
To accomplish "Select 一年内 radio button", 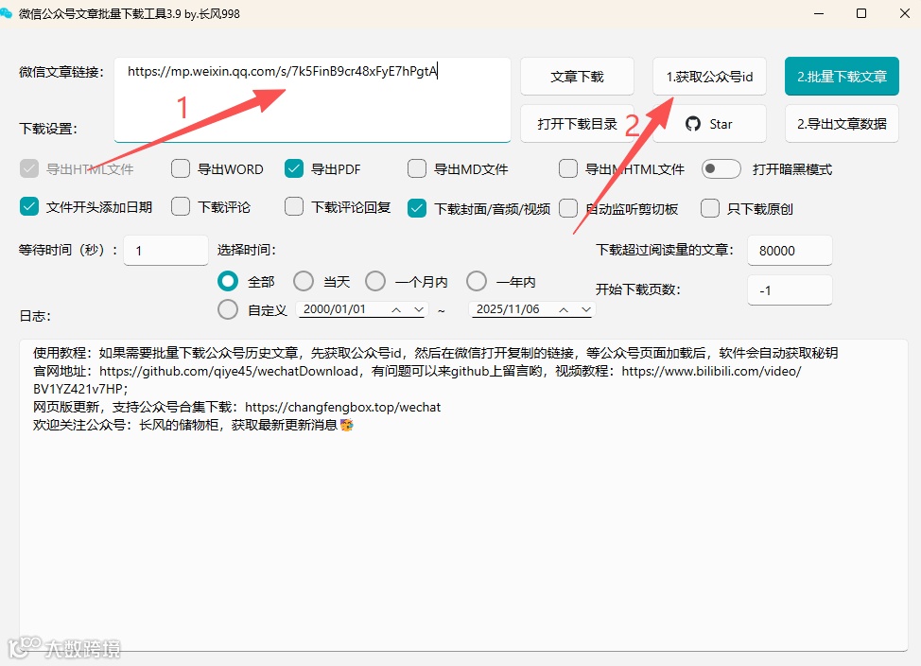I will click(x=477, y=282).
